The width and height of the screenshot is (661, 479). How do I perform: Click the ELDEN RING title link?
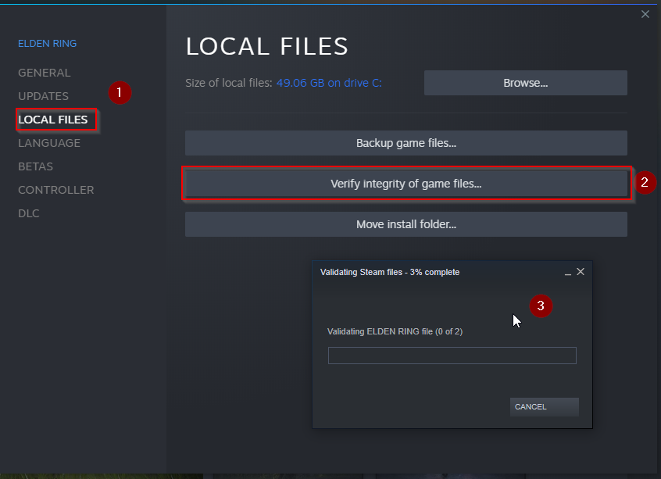(x=47, y=44)
